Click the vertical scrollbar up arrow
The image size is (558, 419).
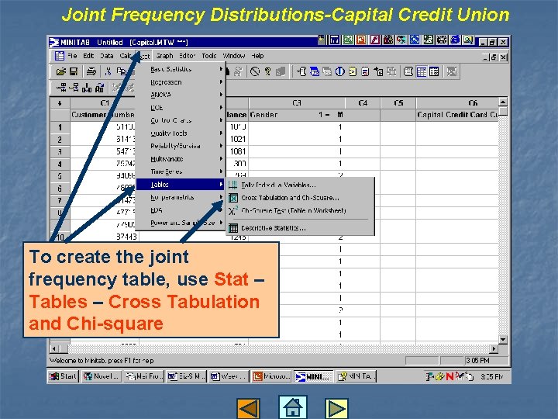[x=503, y=102]
